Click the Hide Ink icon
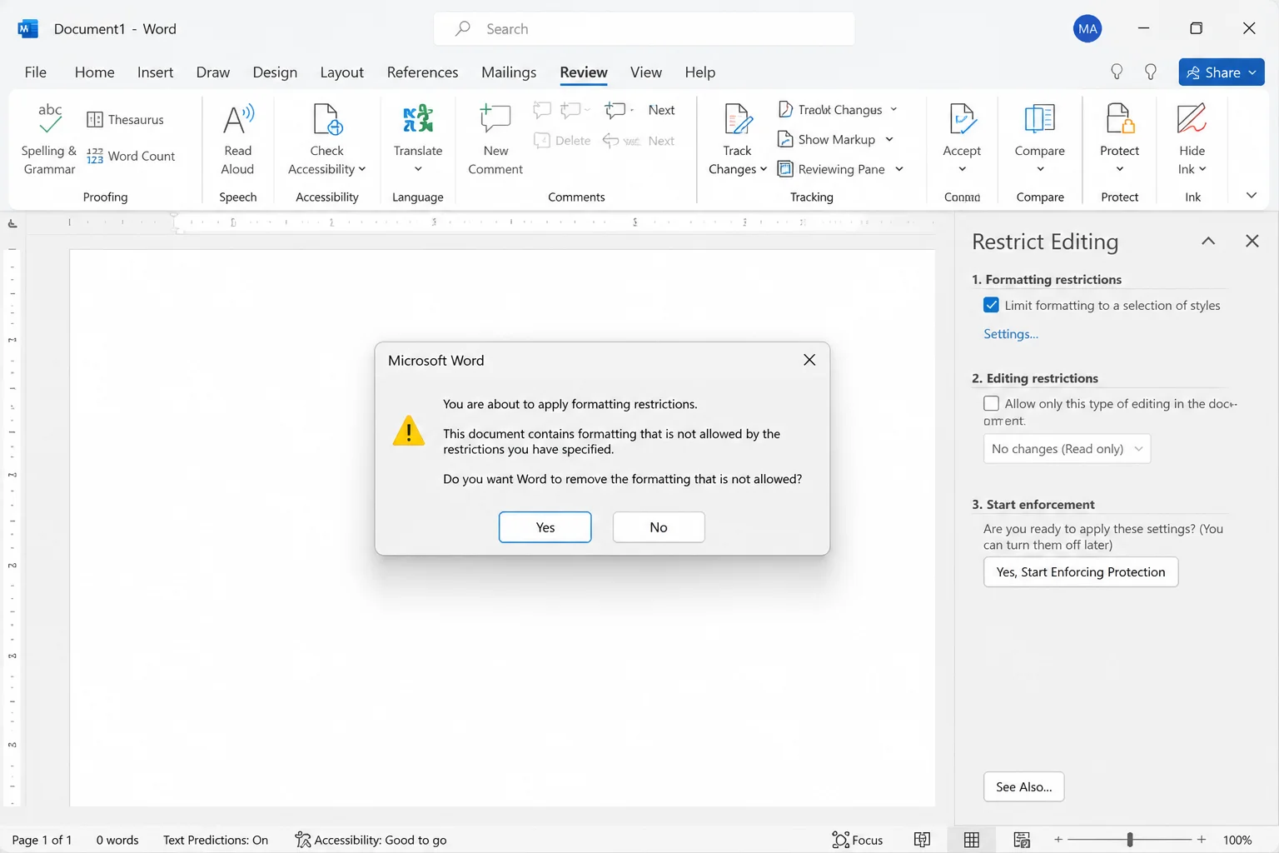The width and height of the screenshot is (1279, 853). (x=1192, y=120)
